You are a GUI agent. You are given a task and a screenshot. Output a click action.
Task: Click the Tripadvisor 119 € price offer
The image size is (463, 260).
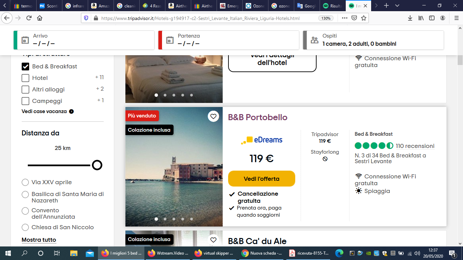(325, 138)
